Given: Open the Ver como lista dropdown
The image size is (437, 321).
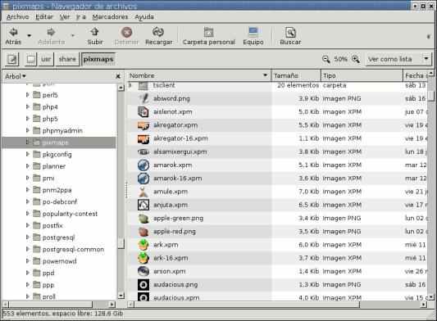Looking at the screenshot, I should pyautogui.click(x=398, y=59).
